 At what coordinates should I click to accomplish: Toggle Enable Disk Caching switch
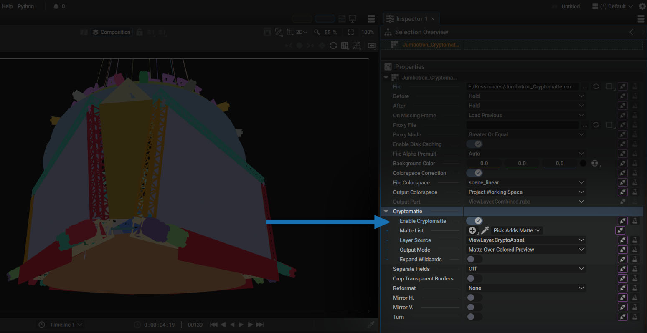(x=474, y=144)
